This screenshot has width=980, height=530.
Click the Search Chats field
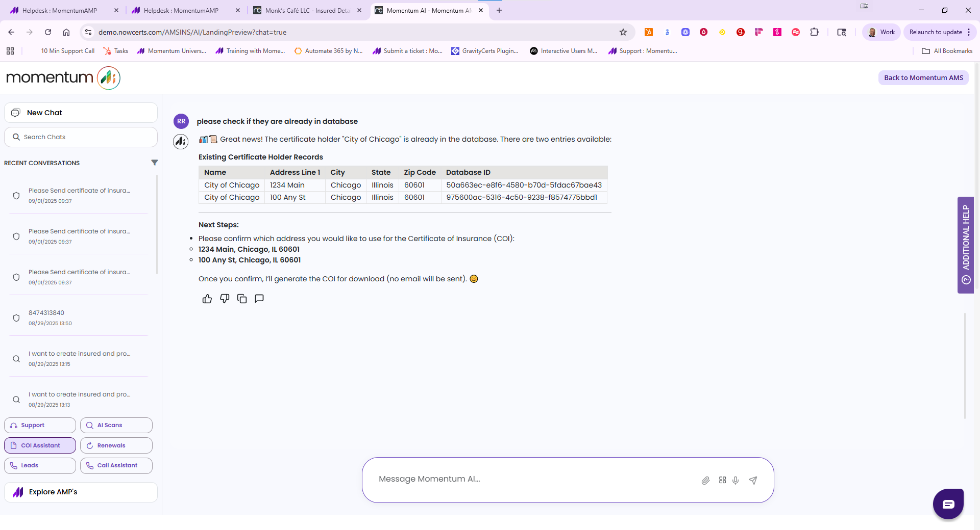pos(81,137)
